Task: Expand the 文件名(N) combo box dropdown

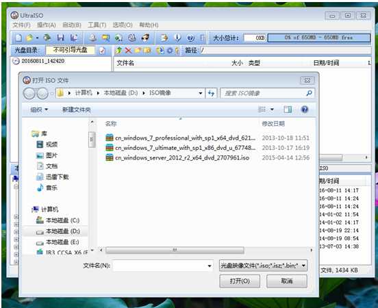Action: point(210,266)
